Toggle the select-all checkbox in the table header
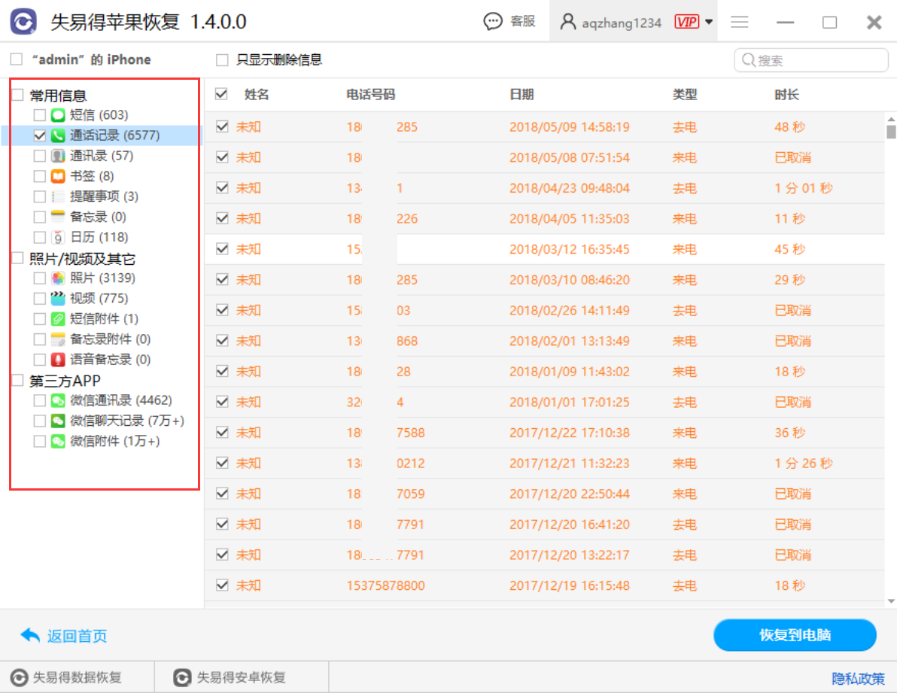The height and width of the screenshot is (693, 897). coord(220,94)
